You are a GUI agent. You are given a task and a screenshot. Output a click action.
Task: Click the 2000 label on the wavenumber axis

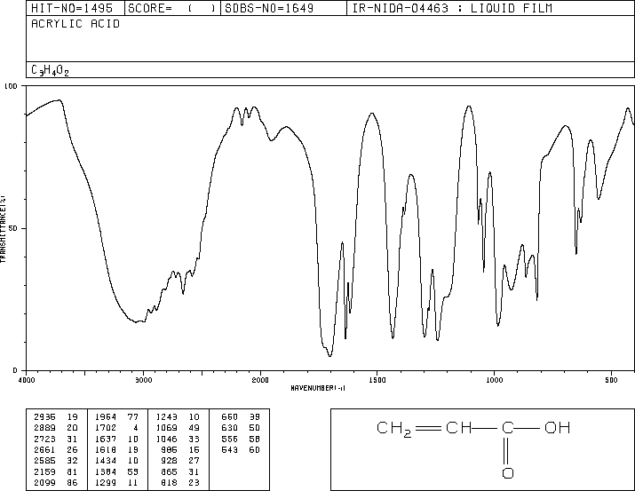point(260,380)
